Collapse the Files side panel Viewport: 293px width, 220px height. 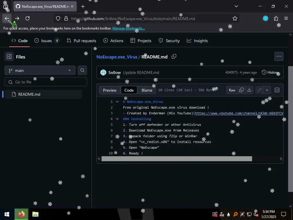9,56
